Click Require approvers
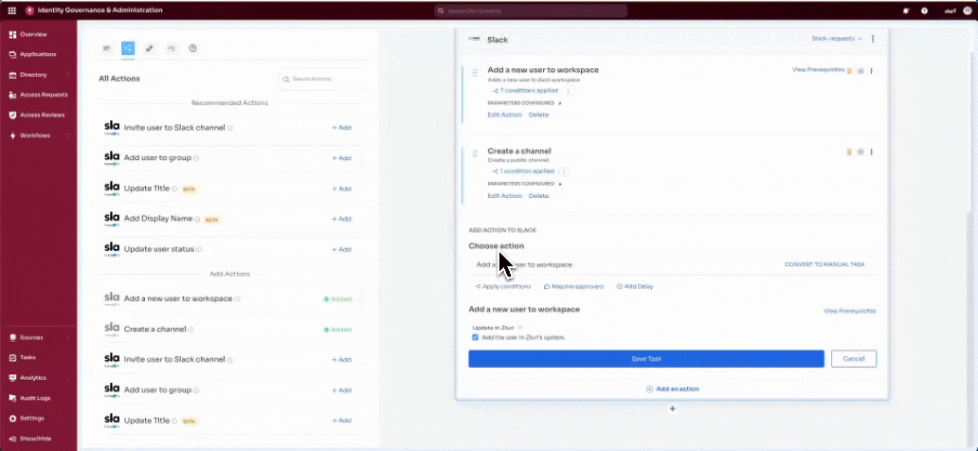 [x=574, y=286]
